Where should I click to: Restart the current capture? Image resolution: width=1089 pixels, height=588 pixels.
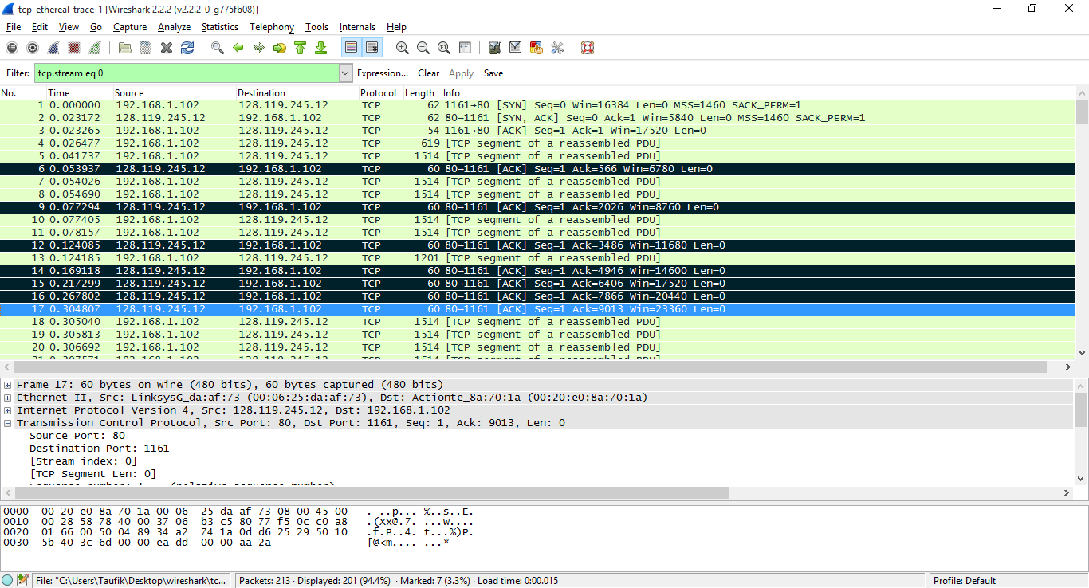(95, 48)
